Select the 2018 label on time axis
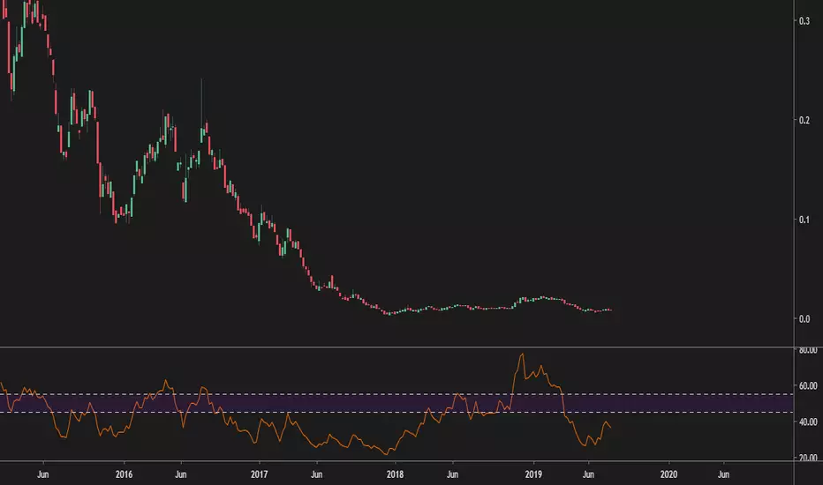823x485 pixels. pos(396,474)
